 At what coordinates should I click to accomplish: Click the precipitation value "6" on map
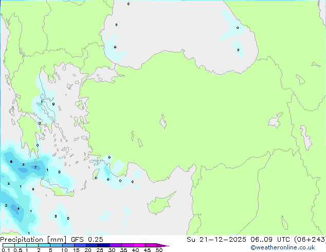(11, 162)
